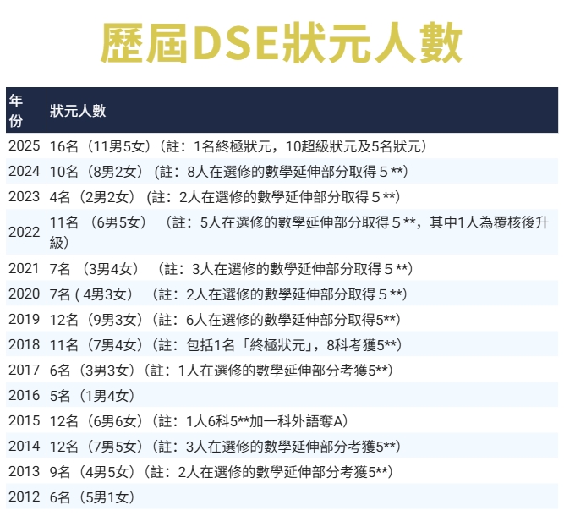Click the 2012 year cell
Viewport: 564px width, 516px height.
click(26, 497)
